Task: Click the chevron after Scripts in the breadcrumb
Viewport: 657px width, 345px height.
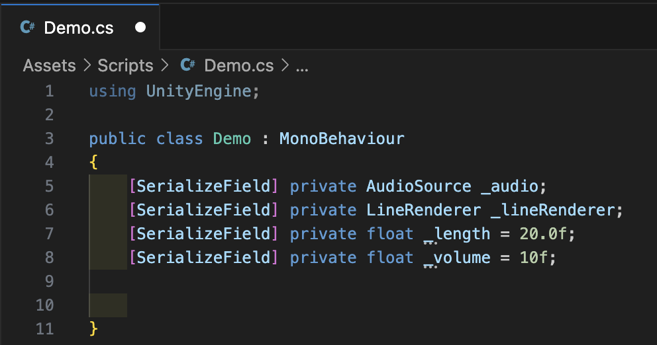Action: [x=164, y=65]
